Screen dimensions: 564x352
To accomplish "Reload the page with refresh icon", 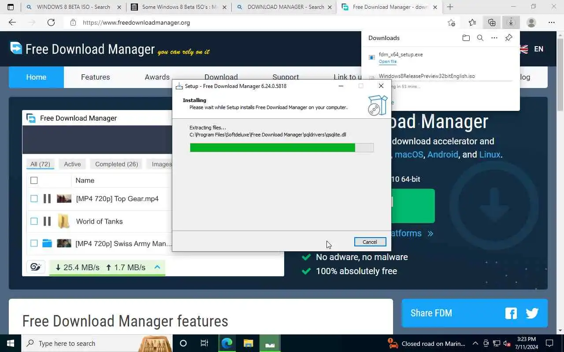I will (x=51, y=22).
